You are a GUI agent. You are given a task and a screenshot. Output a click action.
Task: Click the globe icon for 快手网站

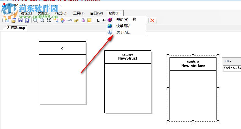click(110, 26)
